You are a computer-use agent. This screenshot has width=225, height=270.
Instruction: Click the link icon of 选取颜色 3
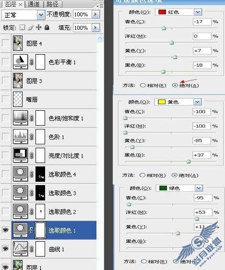32,193
